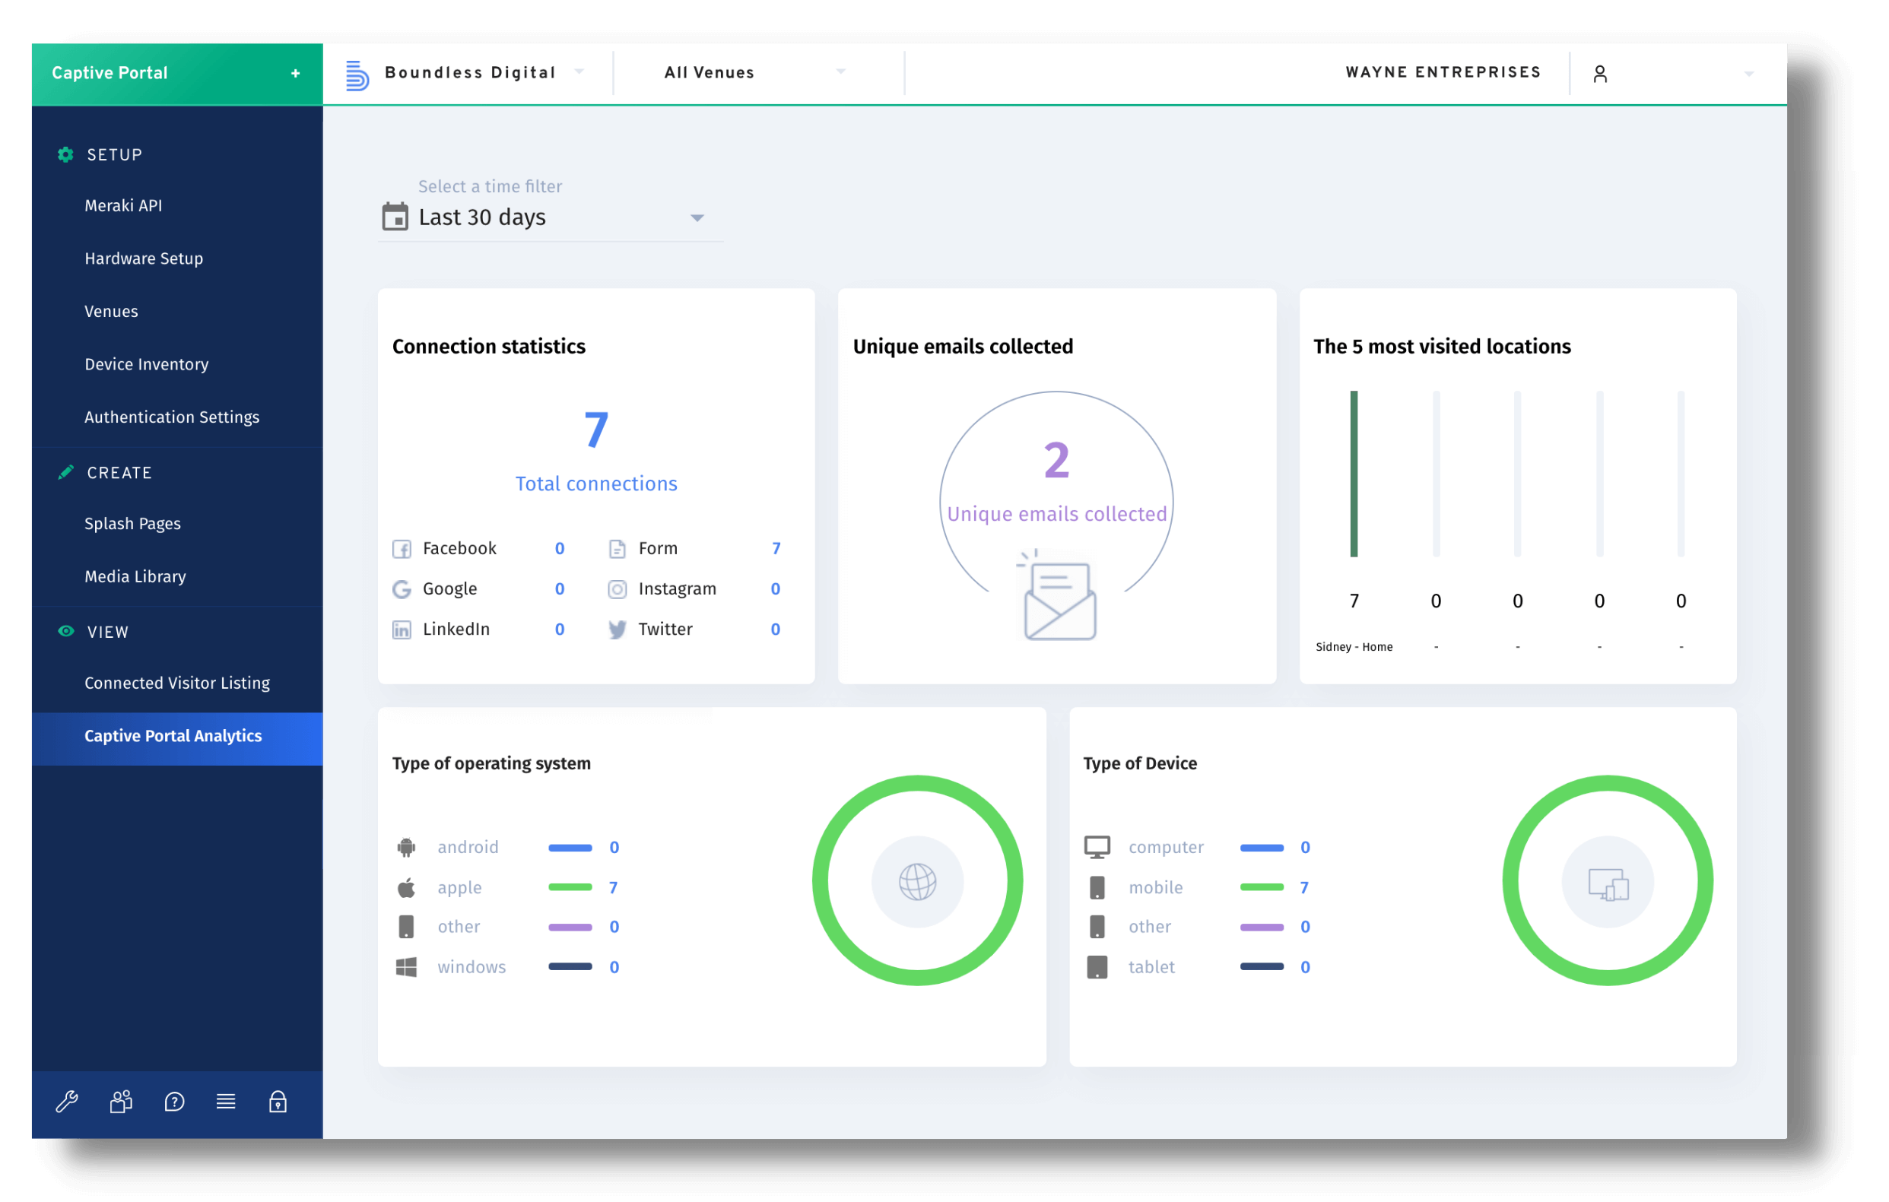Select the Facebook icon in Connection statistics
Image resolution: width=1889 pixels, height=1202 pixels.
402,548
